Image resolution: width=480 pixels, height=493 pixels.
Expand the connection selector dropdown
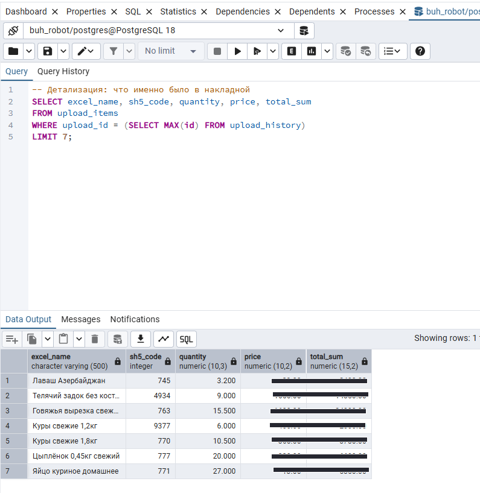coord(281,31)
